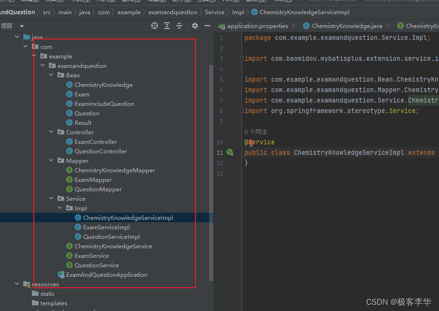Click the Impl breadcrumb
Viewport: 439px width, 311px height.
pyautogui.click(x=238, y=12)
